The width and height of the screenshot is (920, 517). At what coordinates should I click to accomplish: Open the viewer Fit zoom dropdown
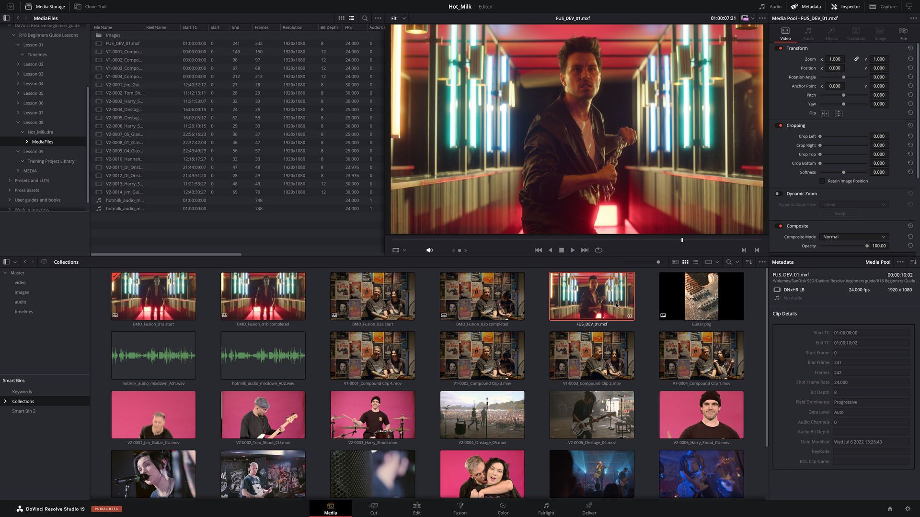click(397, 18)
